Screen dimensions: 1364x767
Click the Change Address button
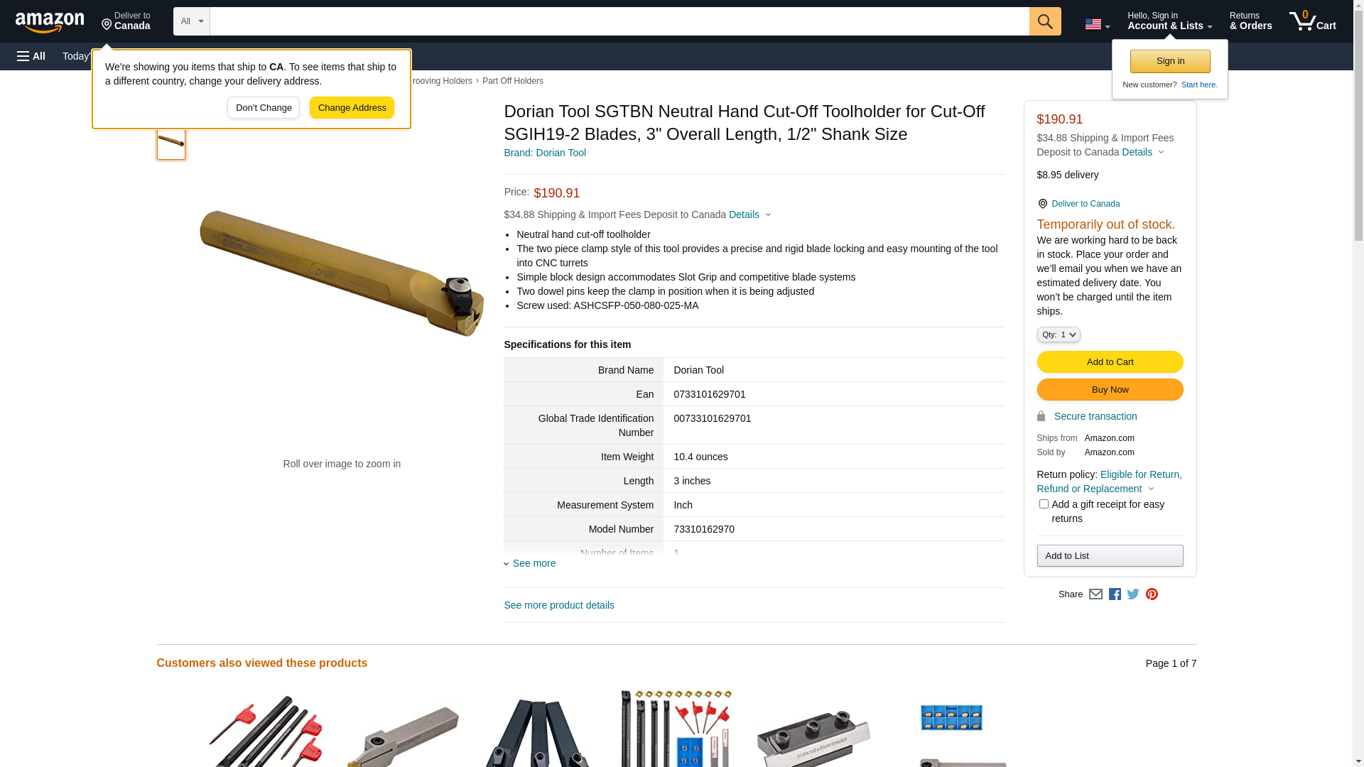(x=352, y=108)
